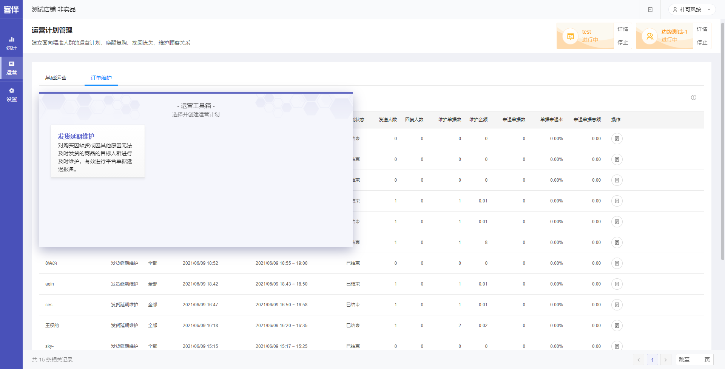
Task: Click 停止 on the 边缘测试-1 plan card
Action: [702, 42]
